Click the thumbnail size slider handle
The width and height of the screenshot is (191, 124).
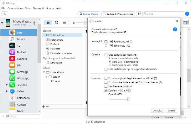[x=84, y=23]
